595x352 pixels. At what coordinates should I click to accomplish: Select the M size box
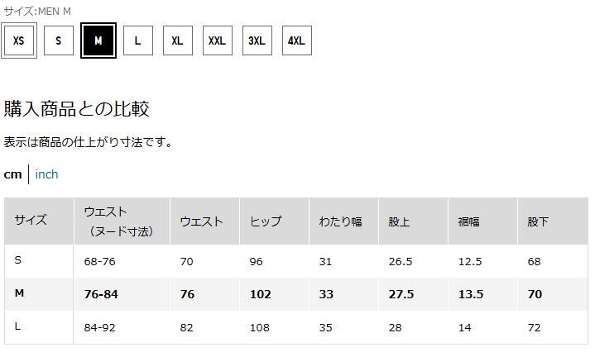(x=98, y=40)
